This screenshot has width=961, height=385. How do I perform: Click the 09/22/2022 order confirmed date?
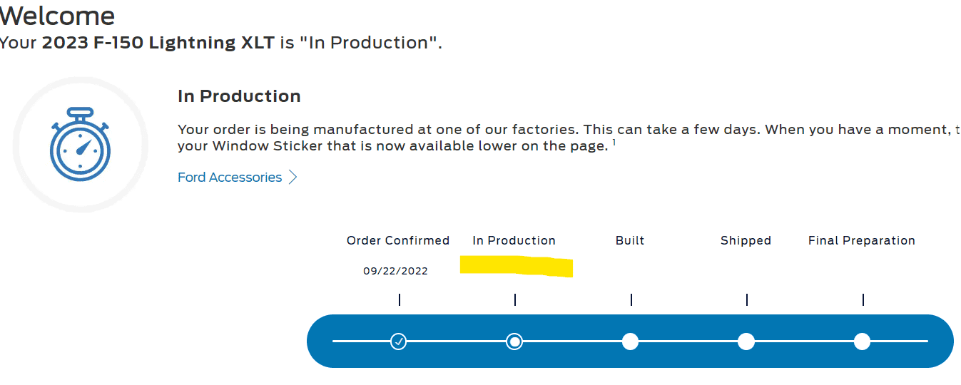pos(395,271)
